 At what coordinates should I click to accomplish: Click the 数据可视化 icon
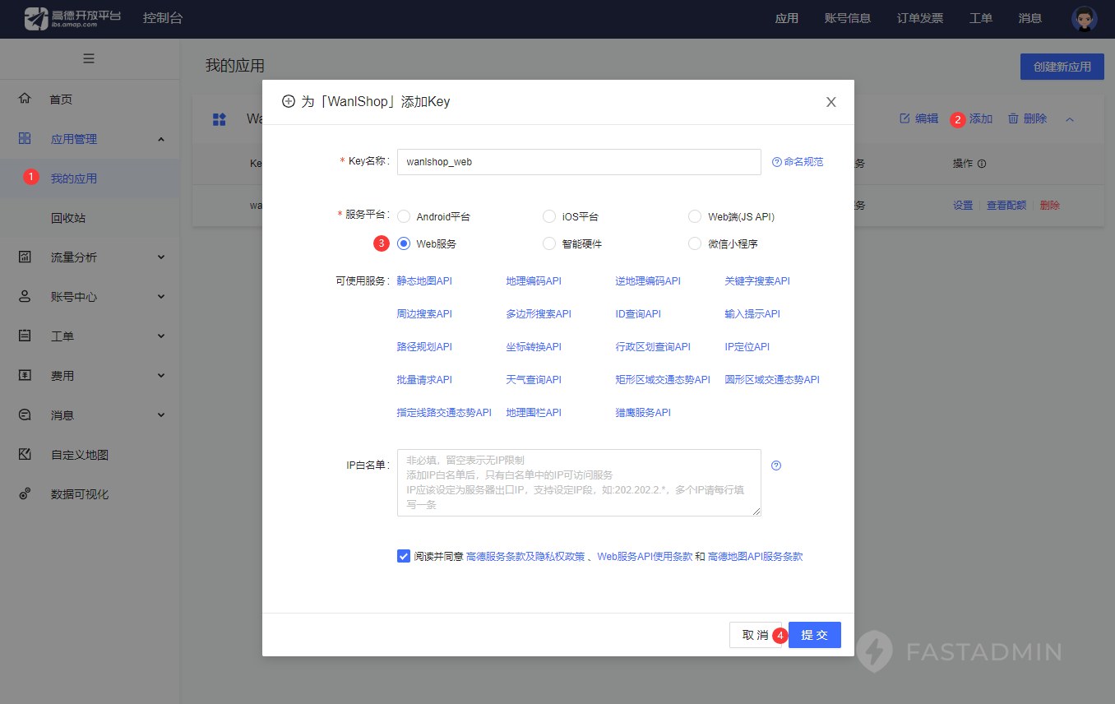(25, 493)
